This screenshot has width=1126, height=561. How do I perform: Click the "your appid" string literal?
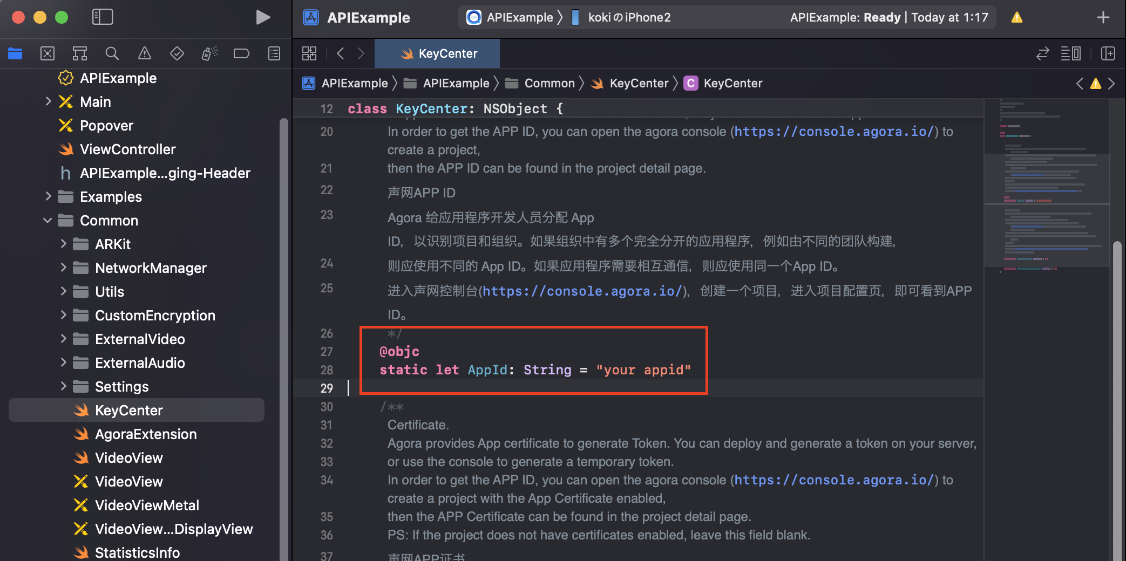point(643,370)
